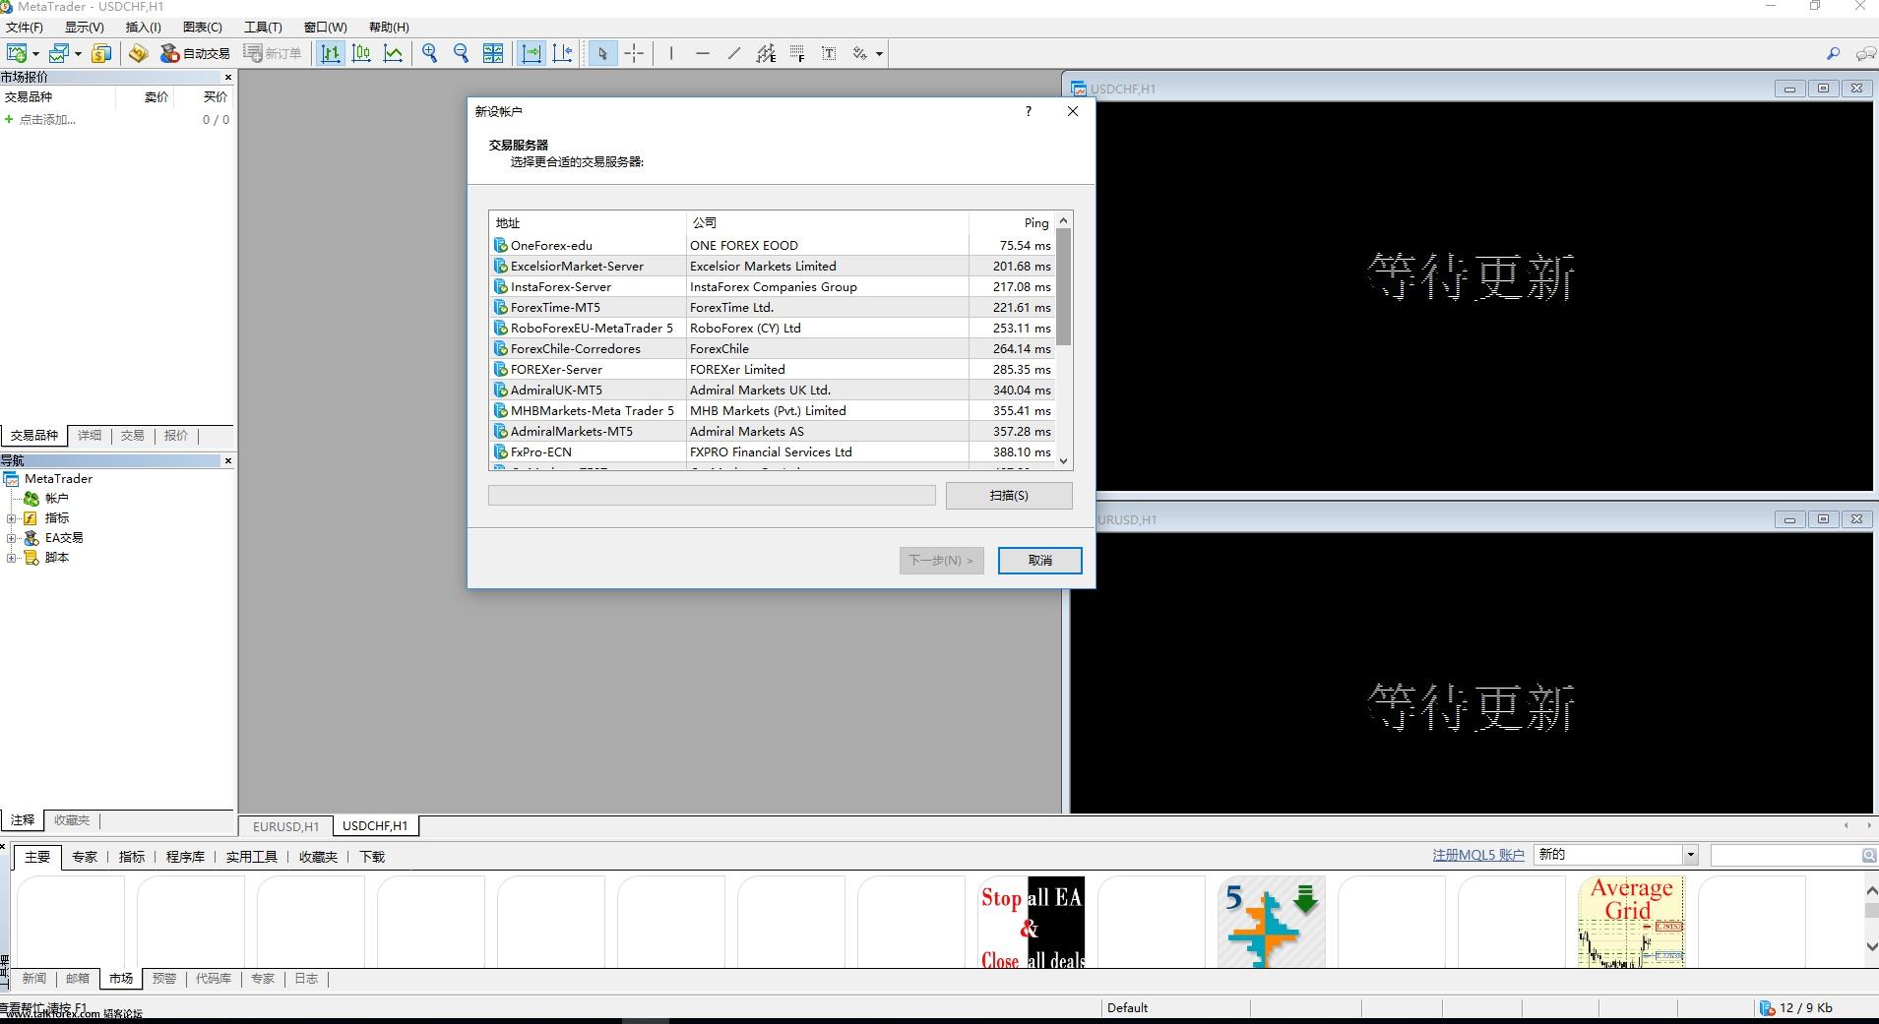Open the profiles toolbar icon
1879x1024 pixels.
pyautogui.click(x=59, y=53)
